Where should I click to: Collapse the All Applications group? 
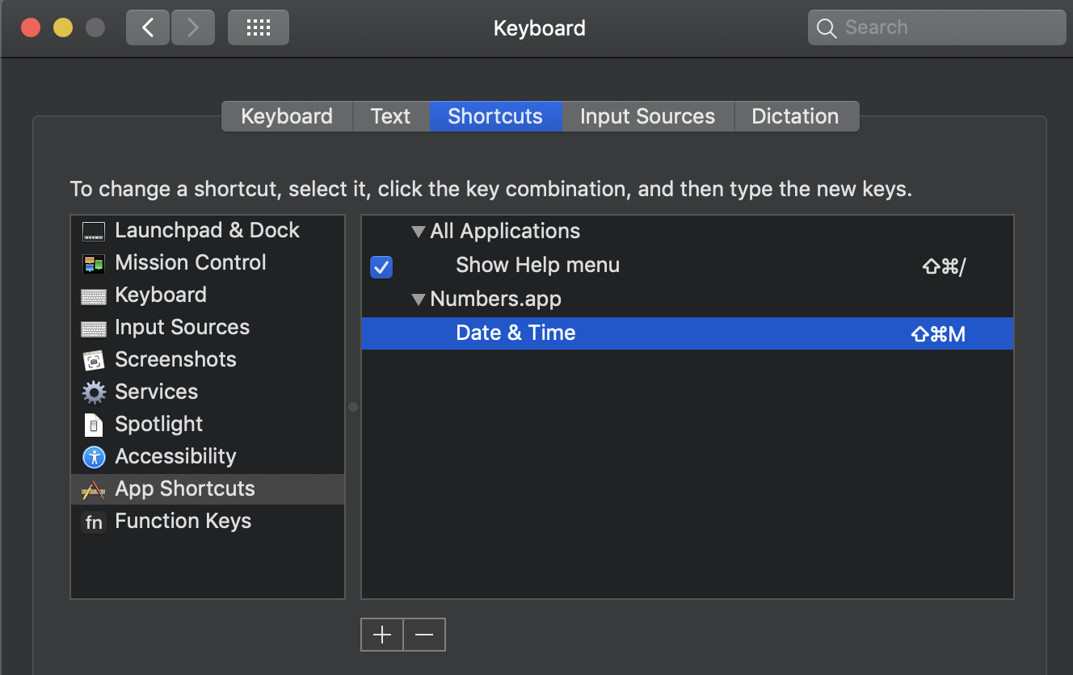point(419,231)
